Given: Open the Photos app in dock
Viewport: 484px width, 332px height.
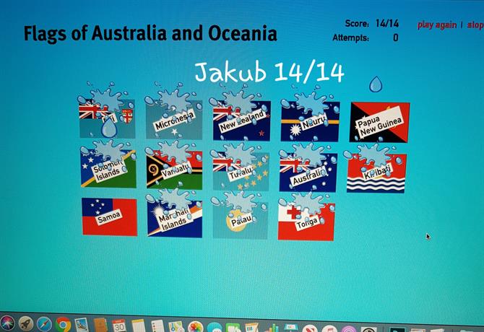Looking at the screenshot, I should (x=195, y=327).
